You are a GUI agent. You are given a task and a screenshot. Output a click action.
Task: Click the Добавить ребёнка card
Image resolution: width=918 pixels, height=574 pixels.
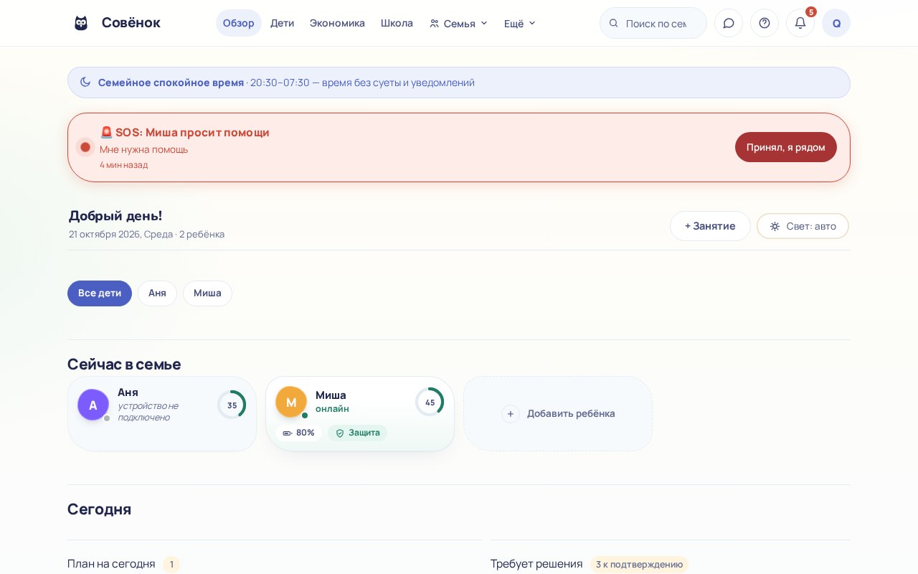558,414
